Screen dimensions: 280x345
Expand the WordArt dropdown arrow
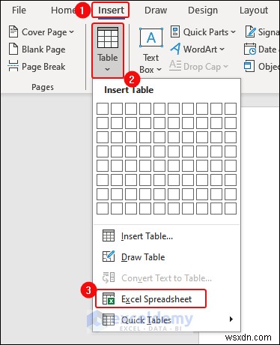click(222, 49)
